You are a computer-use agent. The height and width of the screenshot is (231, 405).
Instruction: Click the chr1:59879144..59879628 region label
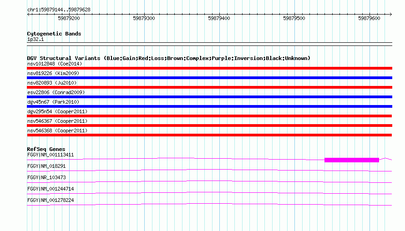coord(59,10)
